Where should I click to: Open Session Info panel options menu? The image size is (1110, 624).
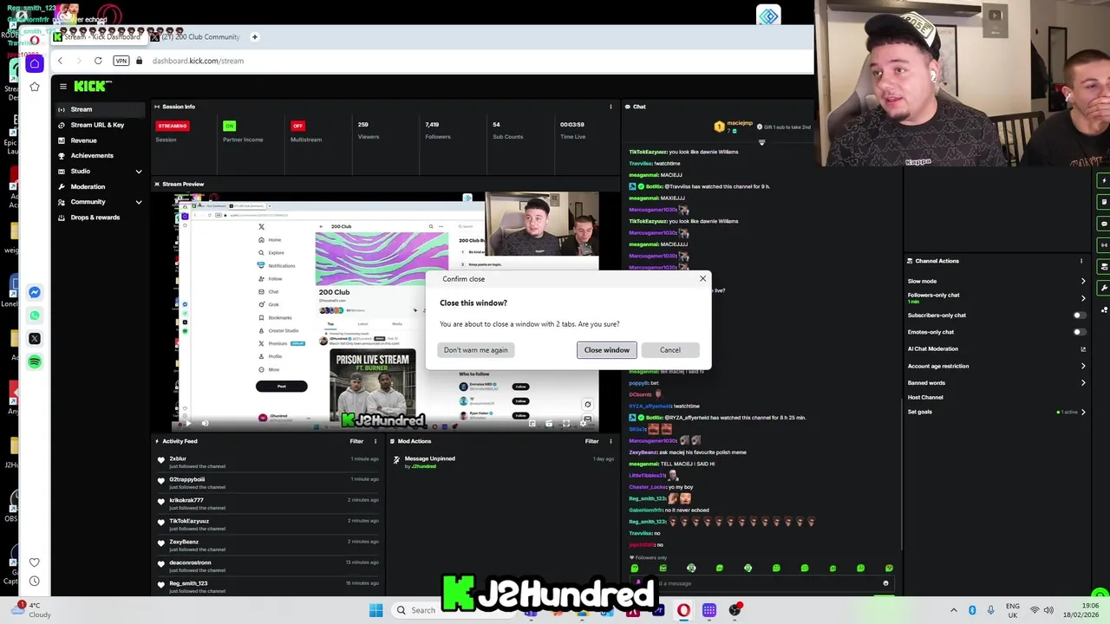click(610, 107)
